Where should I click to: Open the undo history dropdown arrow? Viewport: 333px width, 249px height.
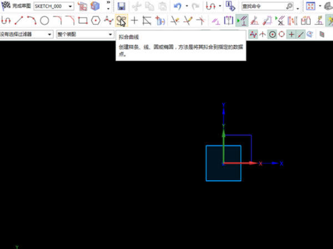[x=187, y=6]
